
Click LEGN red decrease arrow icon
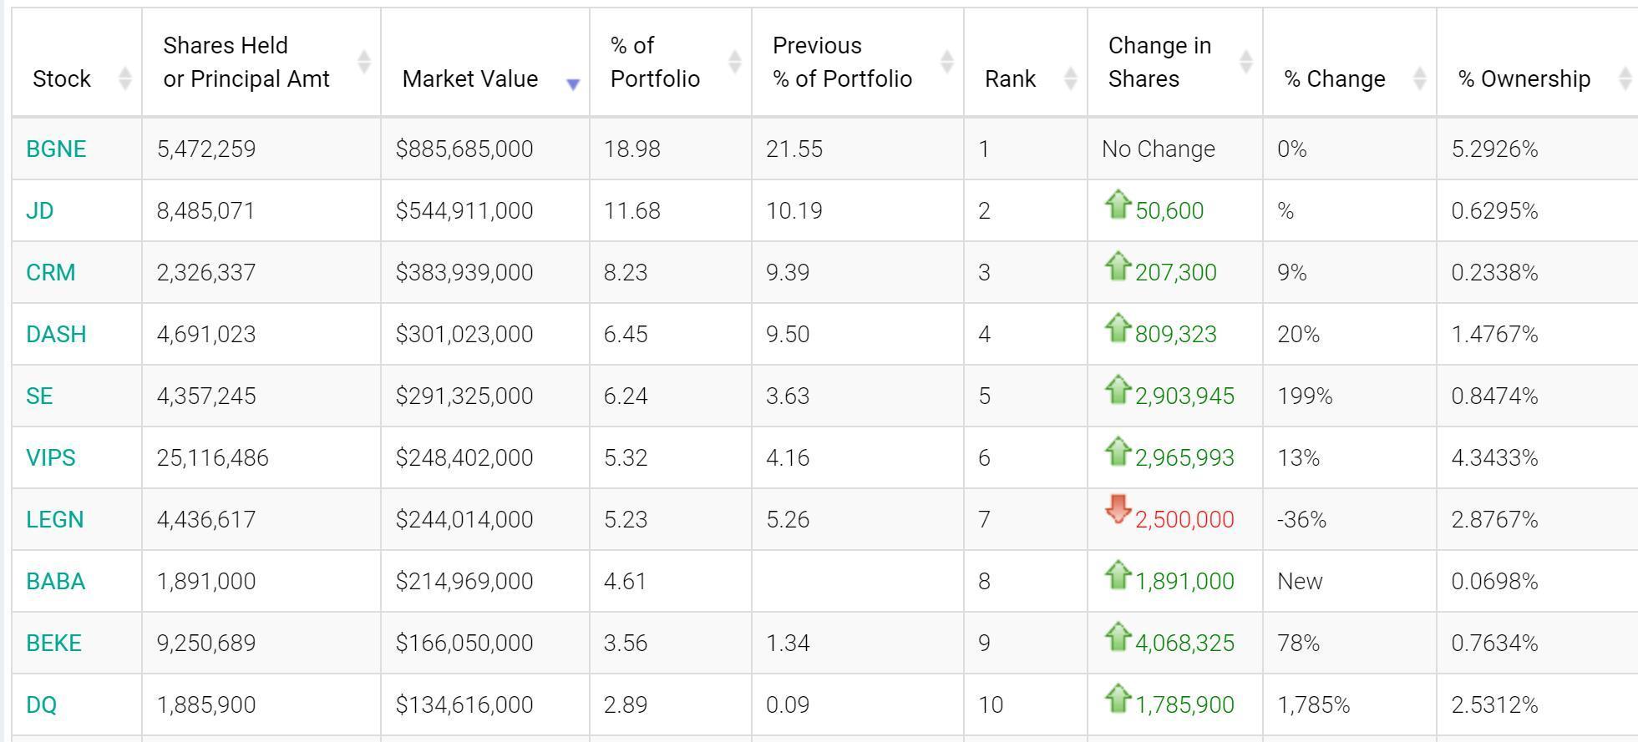coord(1118,509)
